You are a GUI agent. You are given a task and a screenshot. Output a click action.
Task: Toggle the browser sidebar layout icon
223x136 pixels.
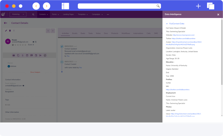(65, 6)
